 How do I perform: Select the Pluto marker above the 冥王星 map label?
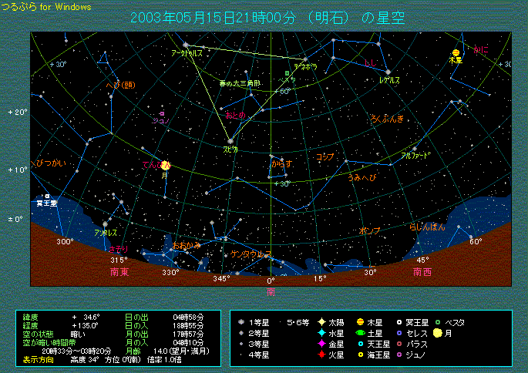(x=48, y=196)
